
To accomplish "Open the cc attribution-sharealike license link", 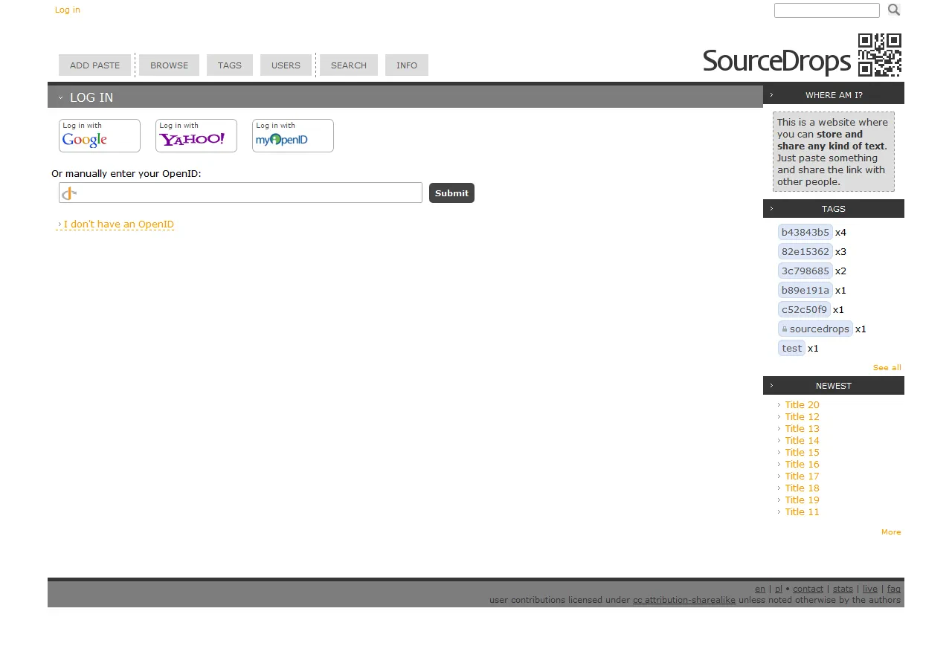I will (x=684, y=600).
